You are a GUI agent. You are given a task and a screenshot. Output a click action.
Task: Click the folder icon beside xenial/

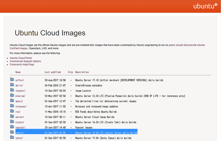(12, 132)
